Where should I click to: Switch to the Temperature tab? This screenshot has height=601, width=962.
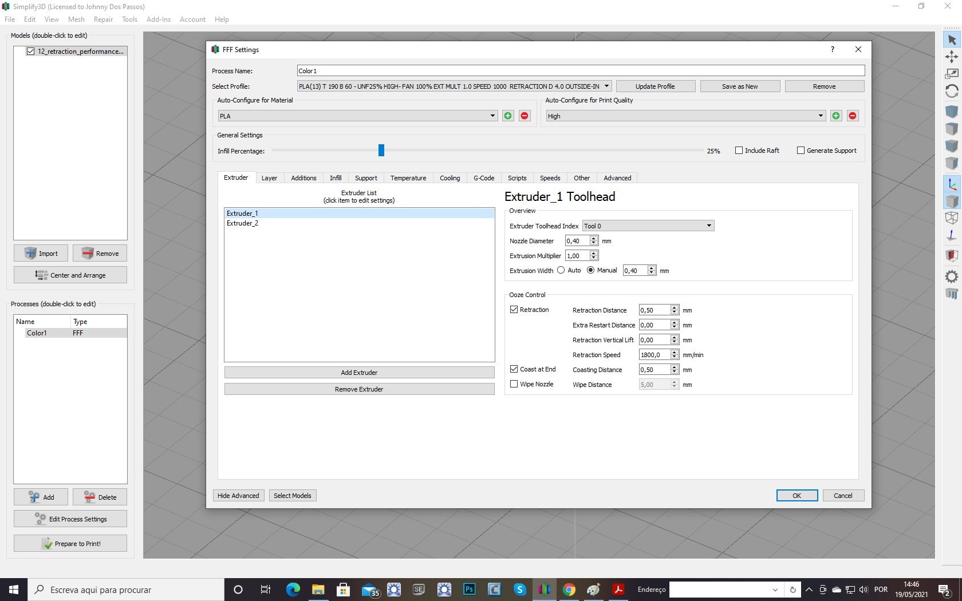point(408,178)
